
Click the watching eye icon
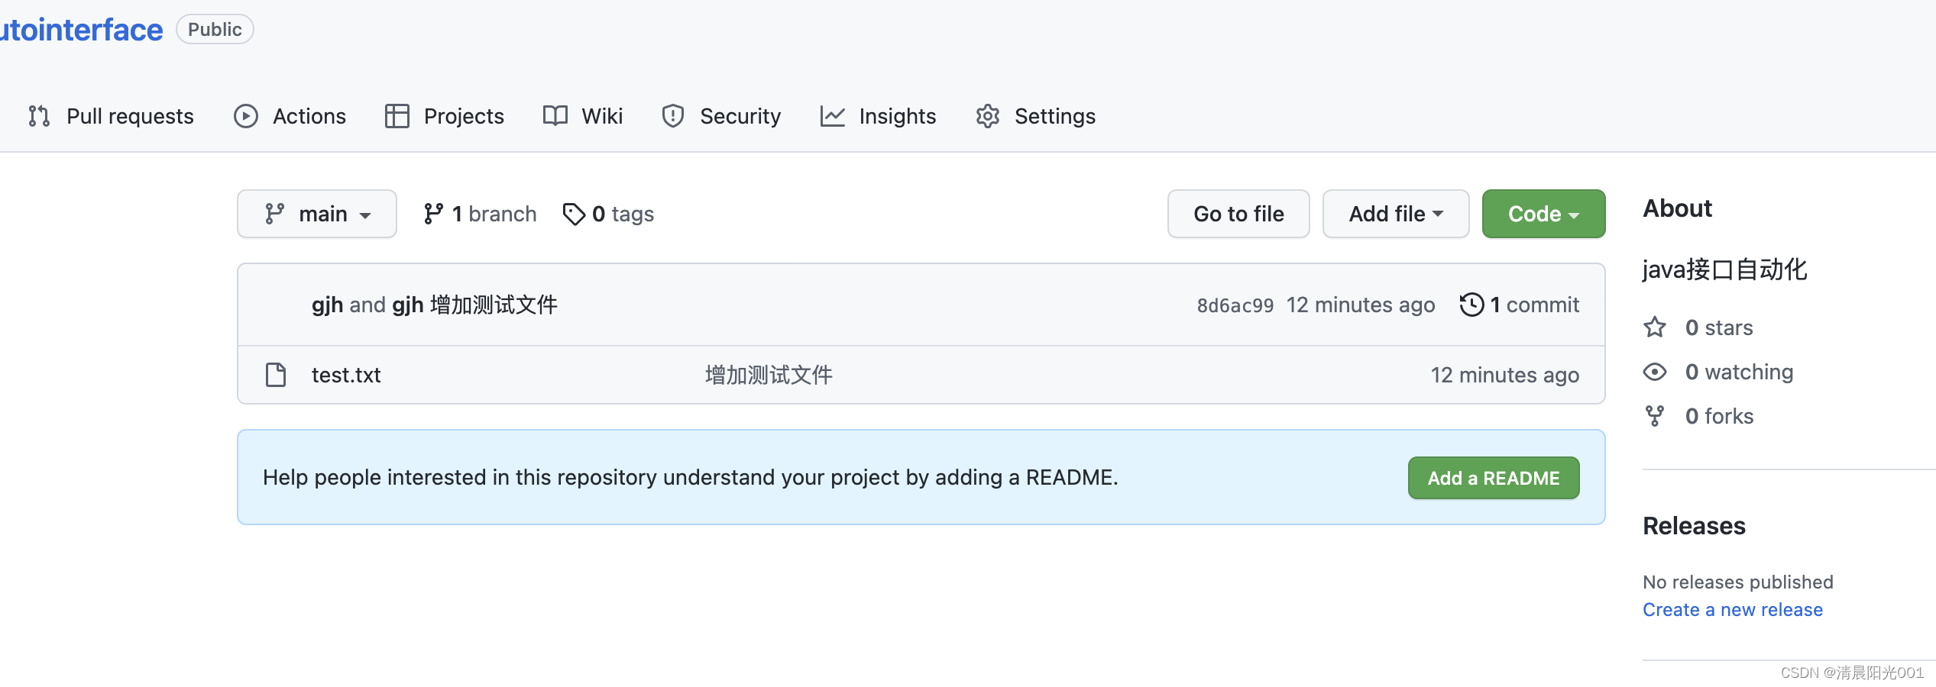coord(1655,372)
